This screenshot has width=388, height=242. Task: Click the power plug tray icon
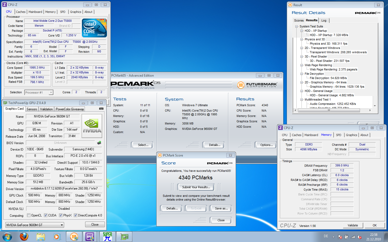(x=346, y=237)
